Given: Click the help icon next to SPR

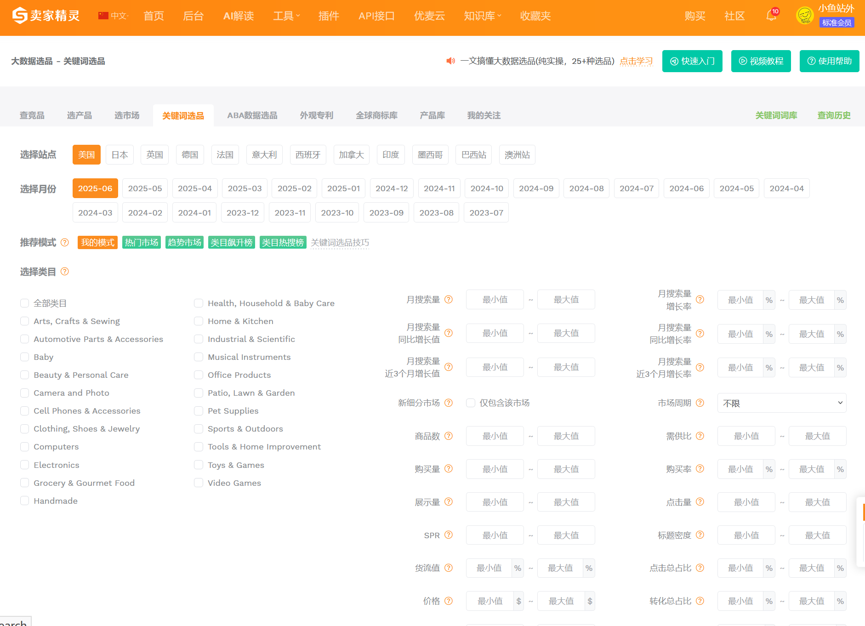Looking at the screenshot, I should [449, 535].
